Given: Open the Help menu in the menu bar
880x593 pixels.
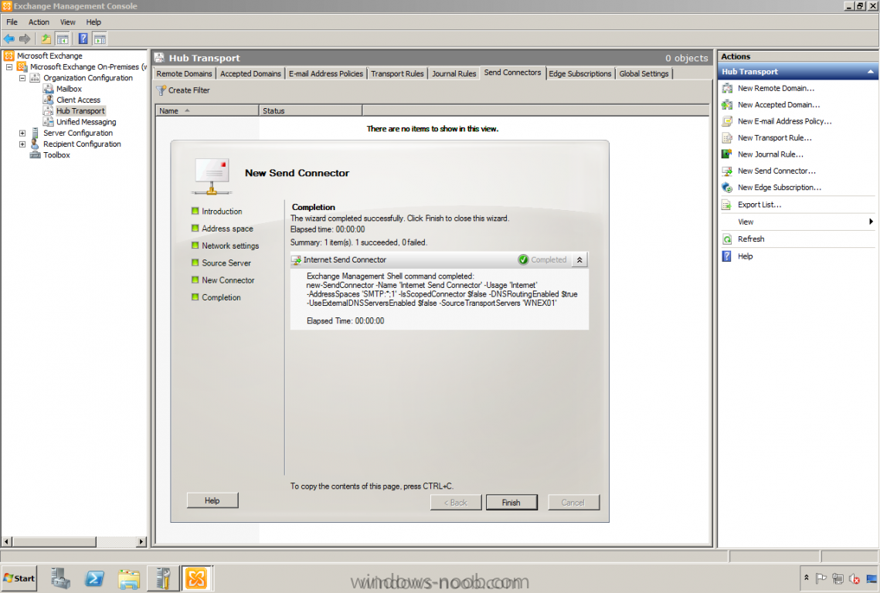Looking at the screenshot, I should [x=93, y=22].
